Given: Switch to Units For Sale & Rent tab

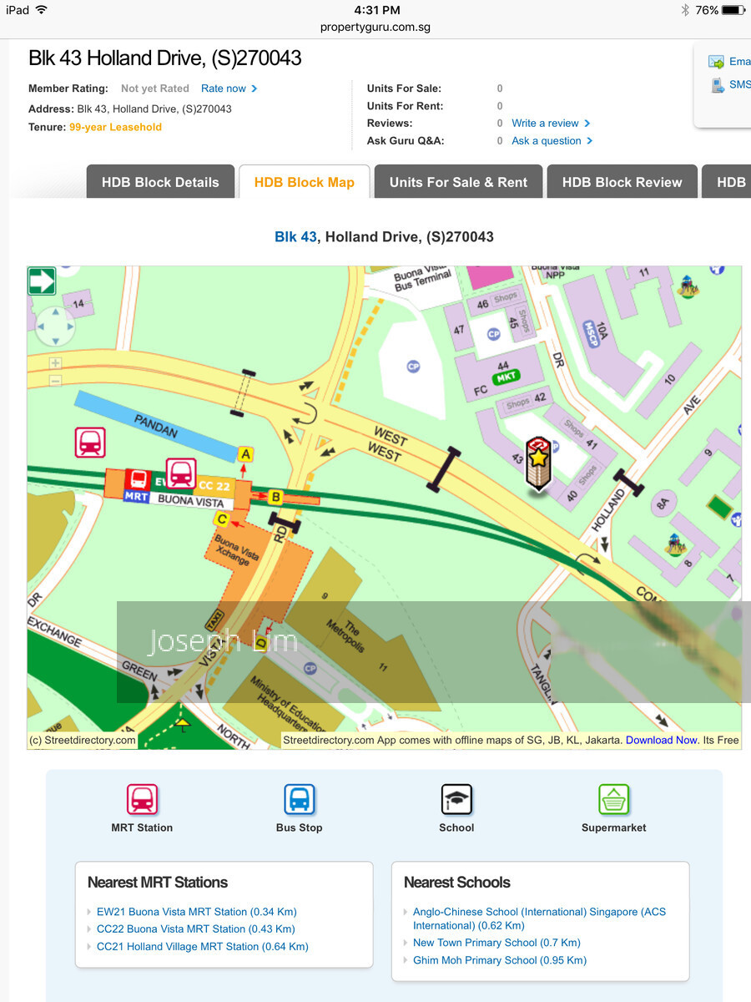Looking at the screenshot, I should pyautogui.click(x=458, y=182).
